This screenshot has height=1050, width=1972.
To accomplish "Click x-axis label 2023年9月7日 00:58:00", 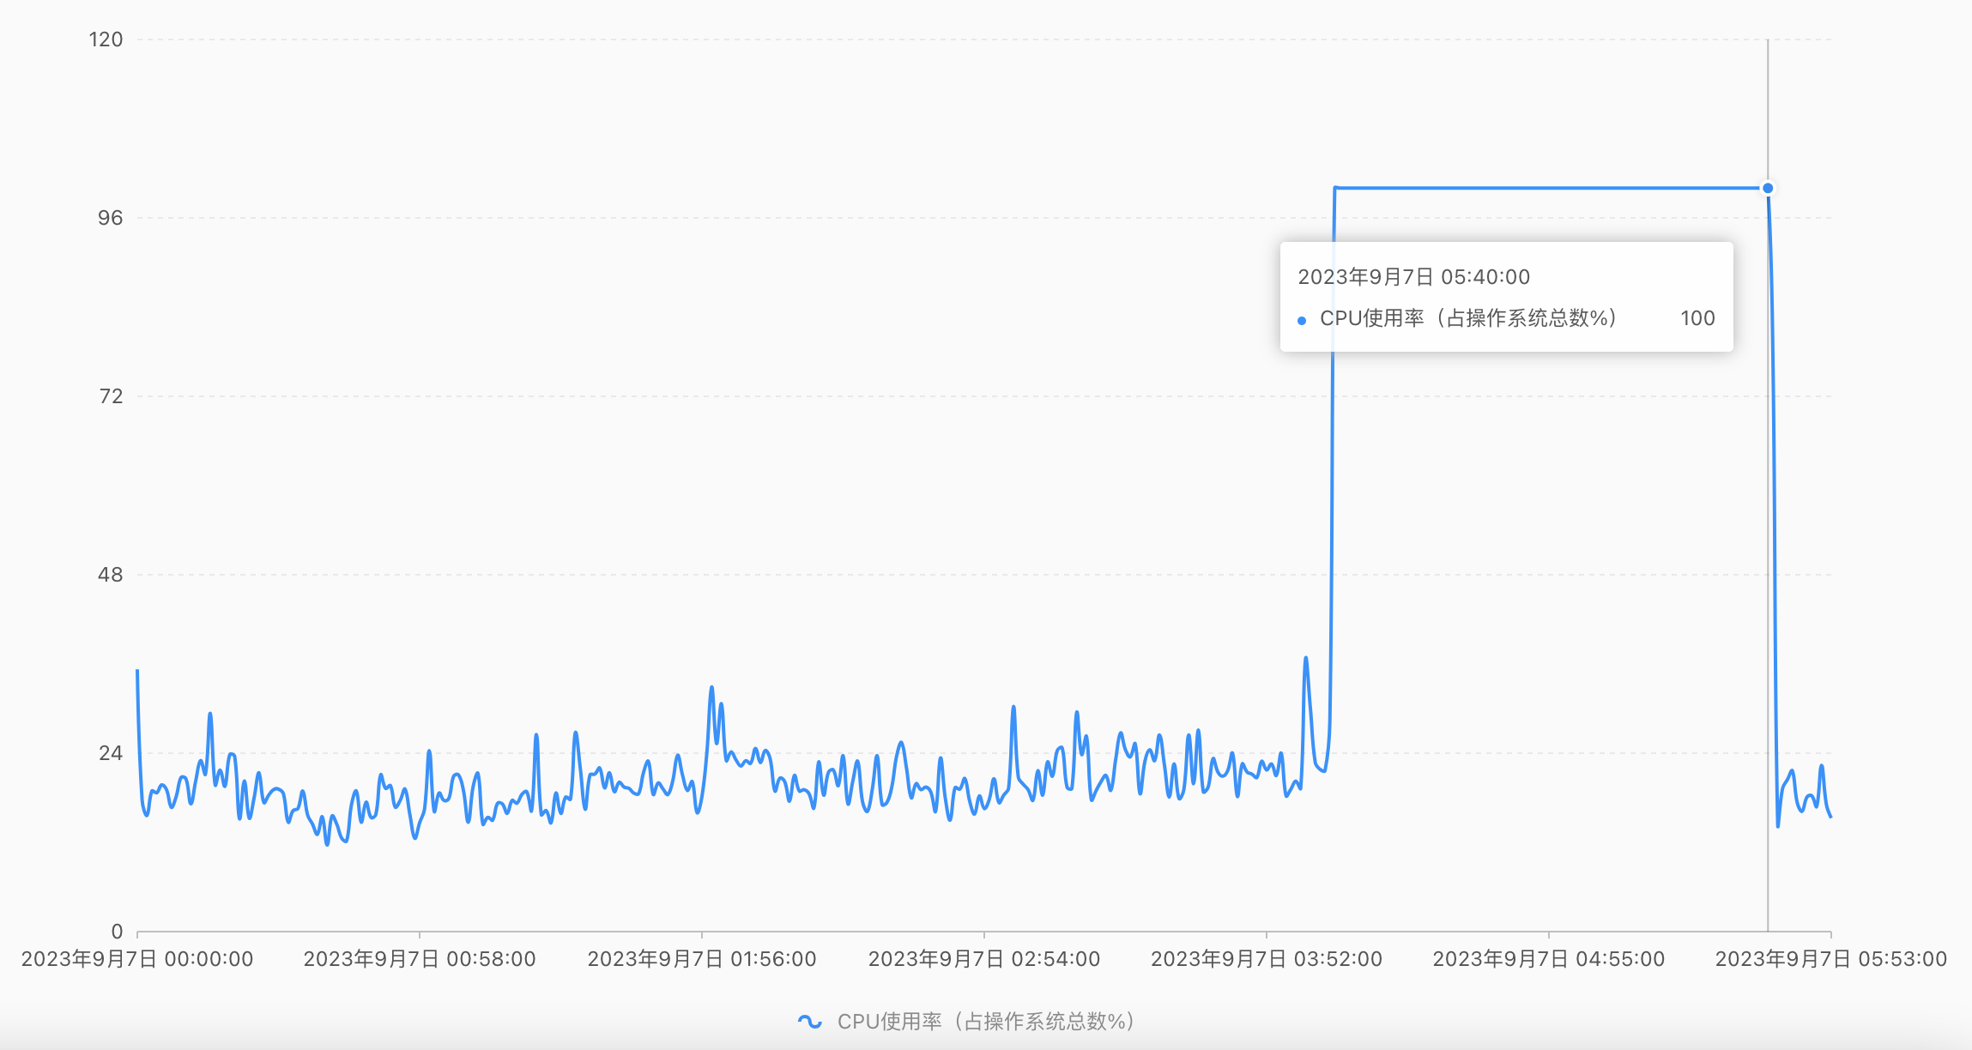I will 420,959.
